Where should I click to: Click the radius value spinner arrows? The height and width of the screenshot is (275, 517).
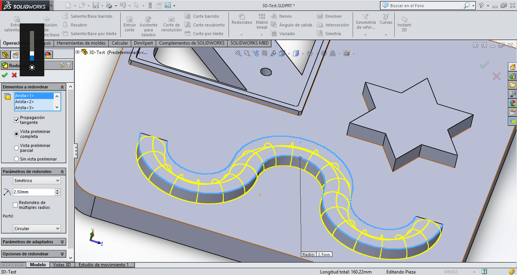point(58,192)
